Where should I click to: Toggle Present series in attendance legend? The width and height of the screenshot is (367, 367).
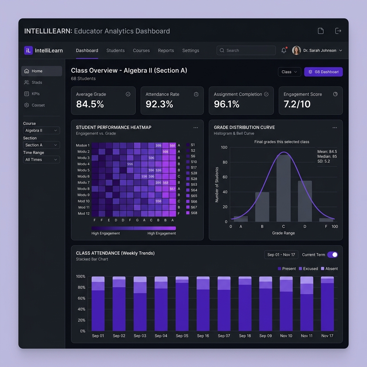click(287, 269)
